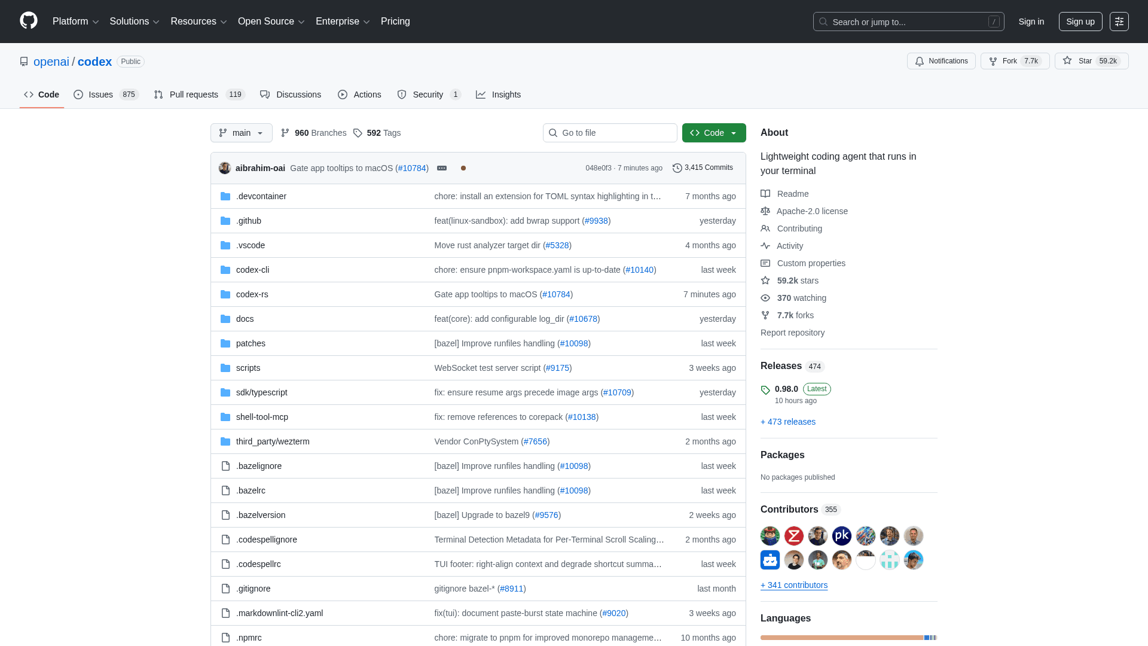
Task: Switch to the Pull requests tab
Action: pyautogui.click(x=194, y=95)
